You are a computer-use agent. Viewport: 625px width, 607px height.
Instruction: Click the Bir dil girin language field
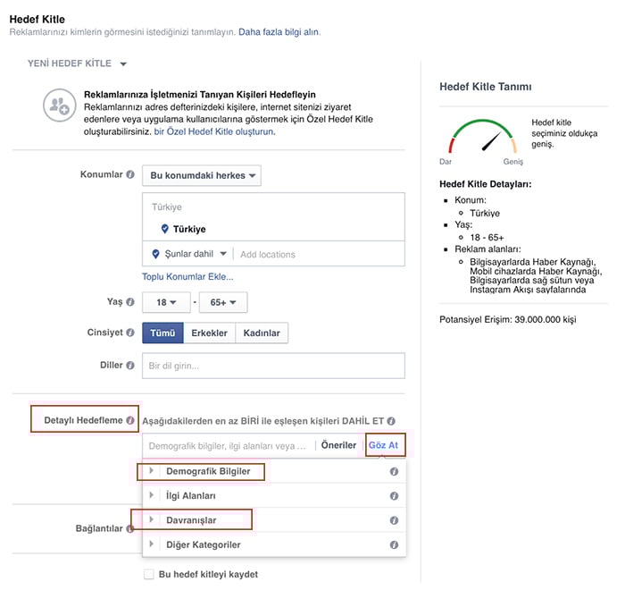(x=273, y=366)
